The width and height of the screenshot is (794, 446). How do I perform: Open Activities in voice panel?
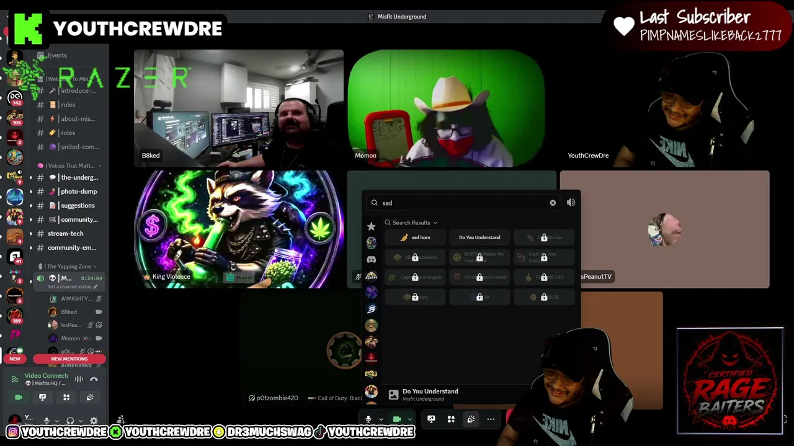pyautogui.click(x=66, y=397)
